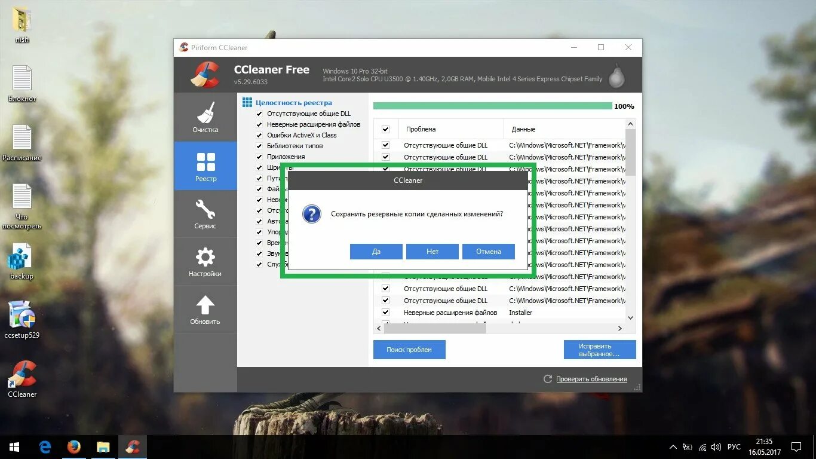The image size is (816, 459).
Task: Sort by the Проблема column header
Action: pos(451,129)
